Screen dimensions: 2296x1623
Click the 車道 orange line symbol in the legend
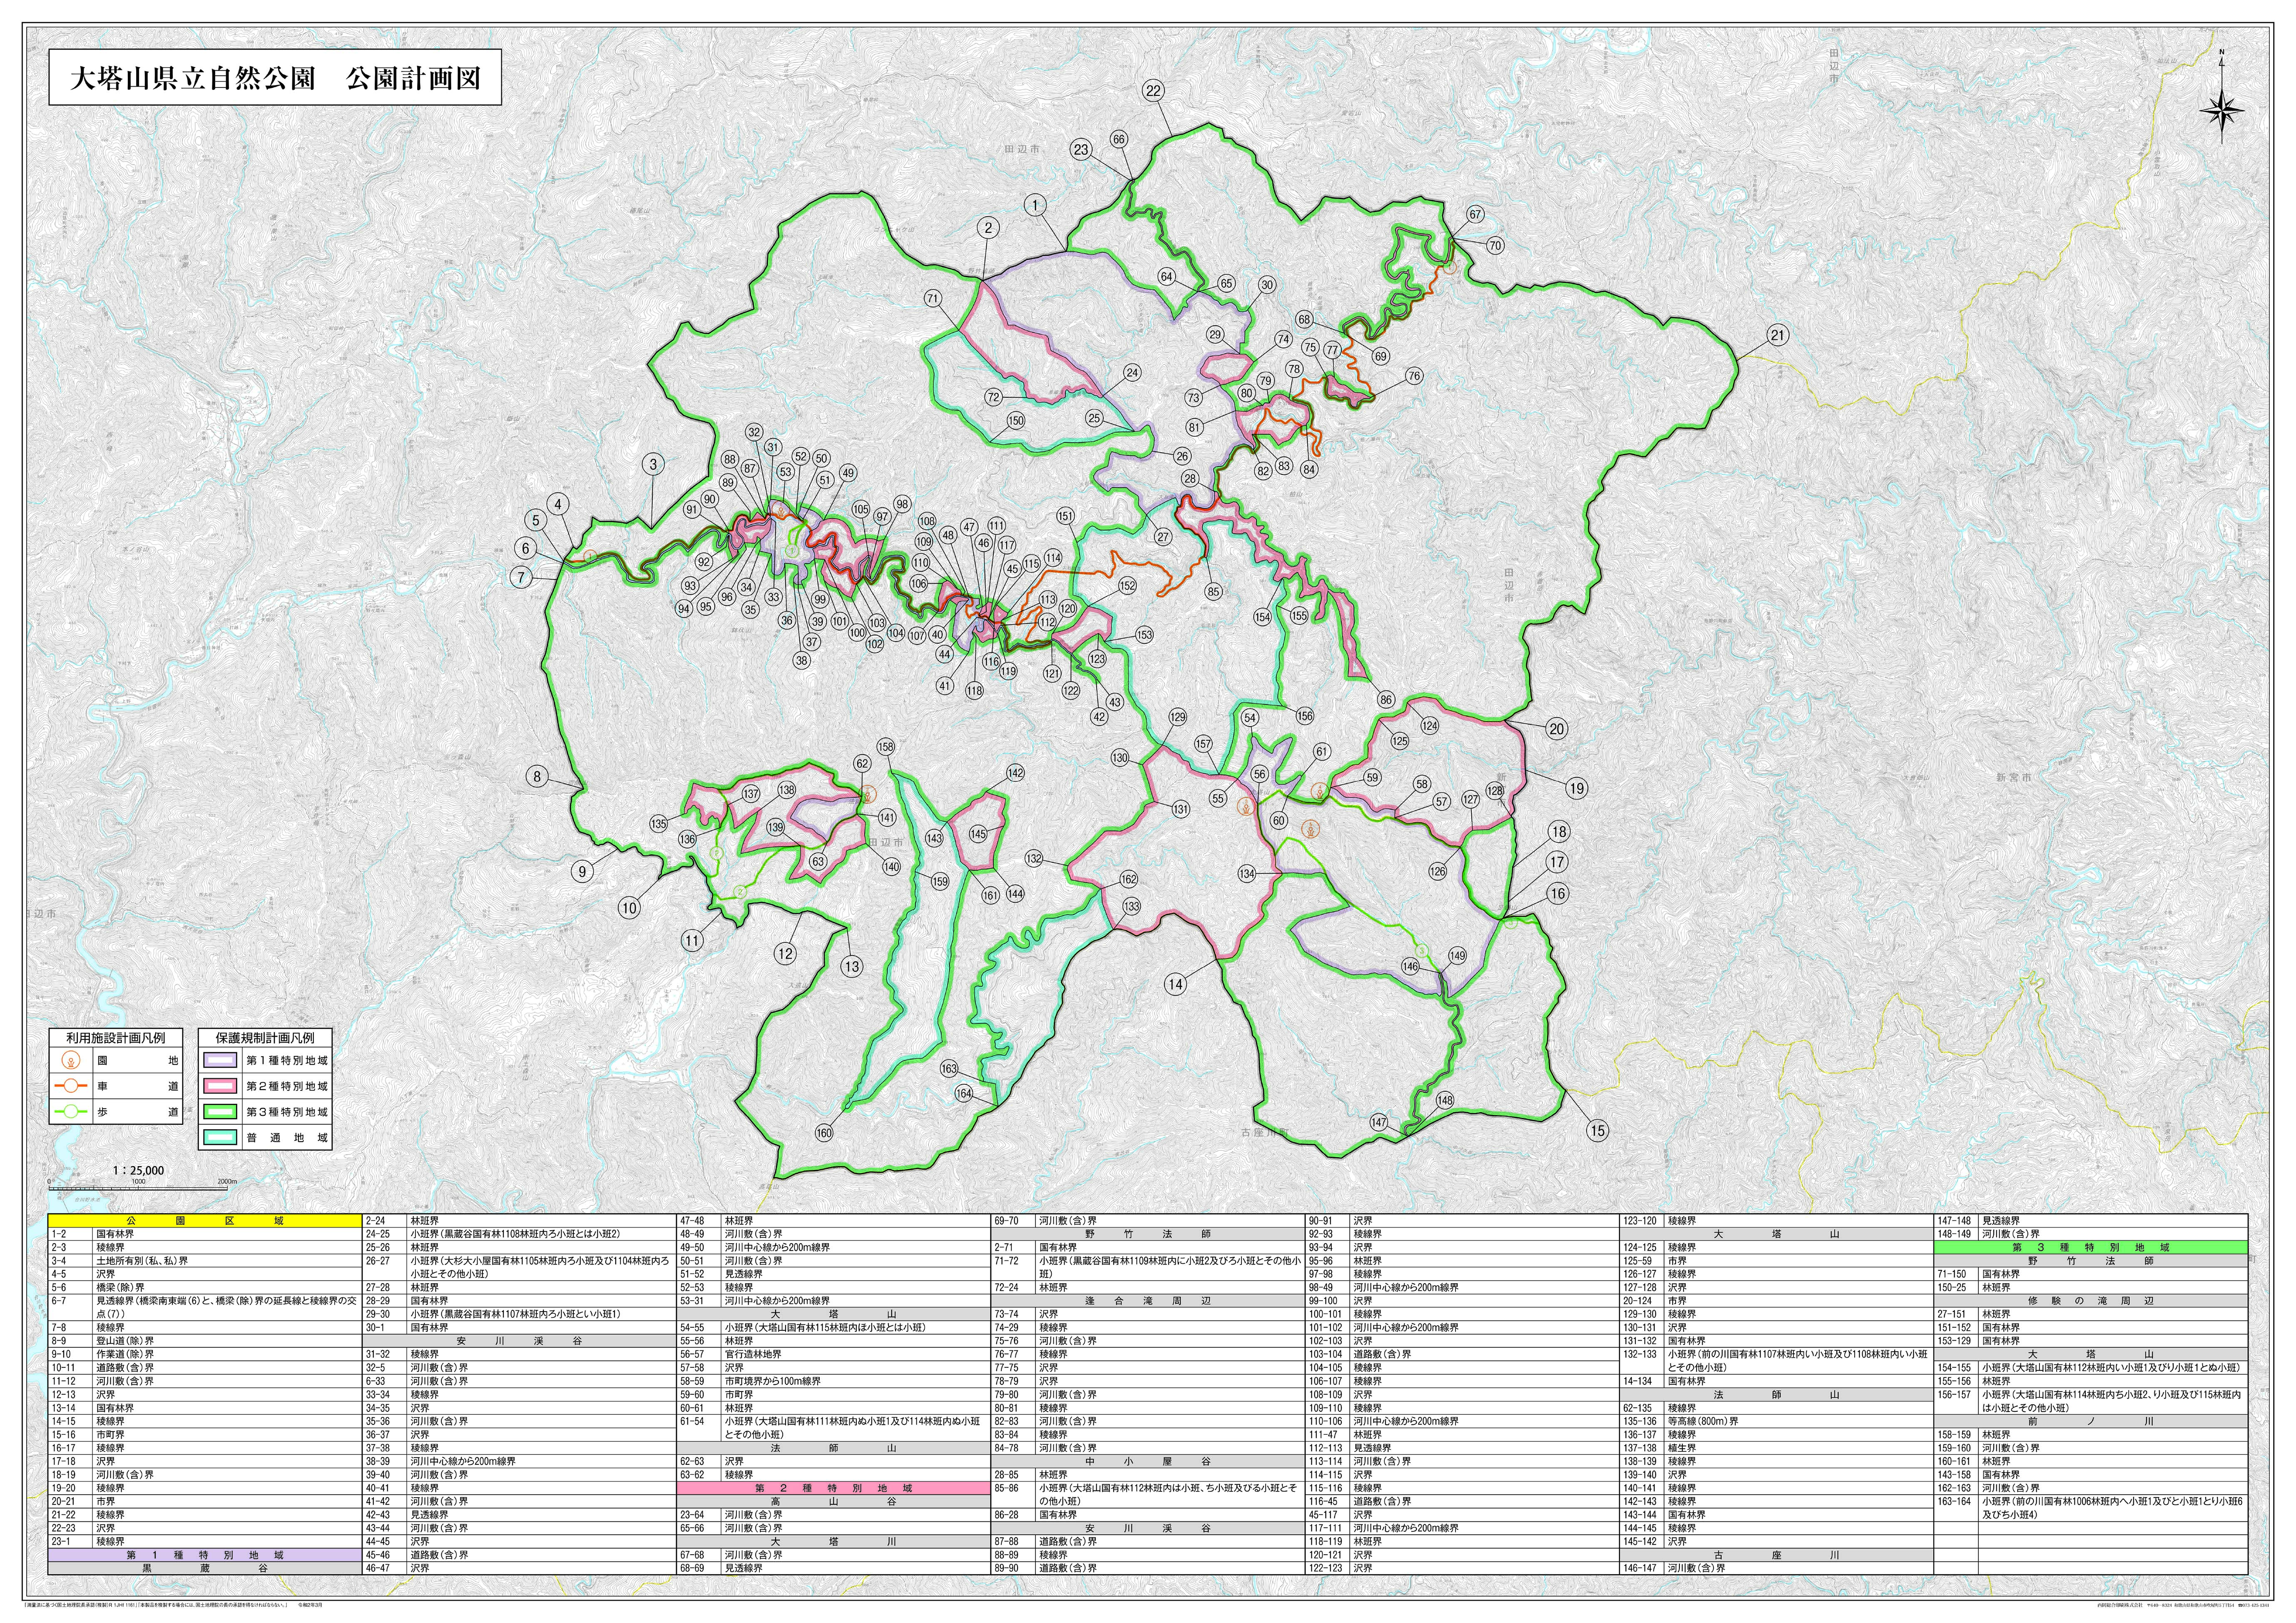(71, 1086)
